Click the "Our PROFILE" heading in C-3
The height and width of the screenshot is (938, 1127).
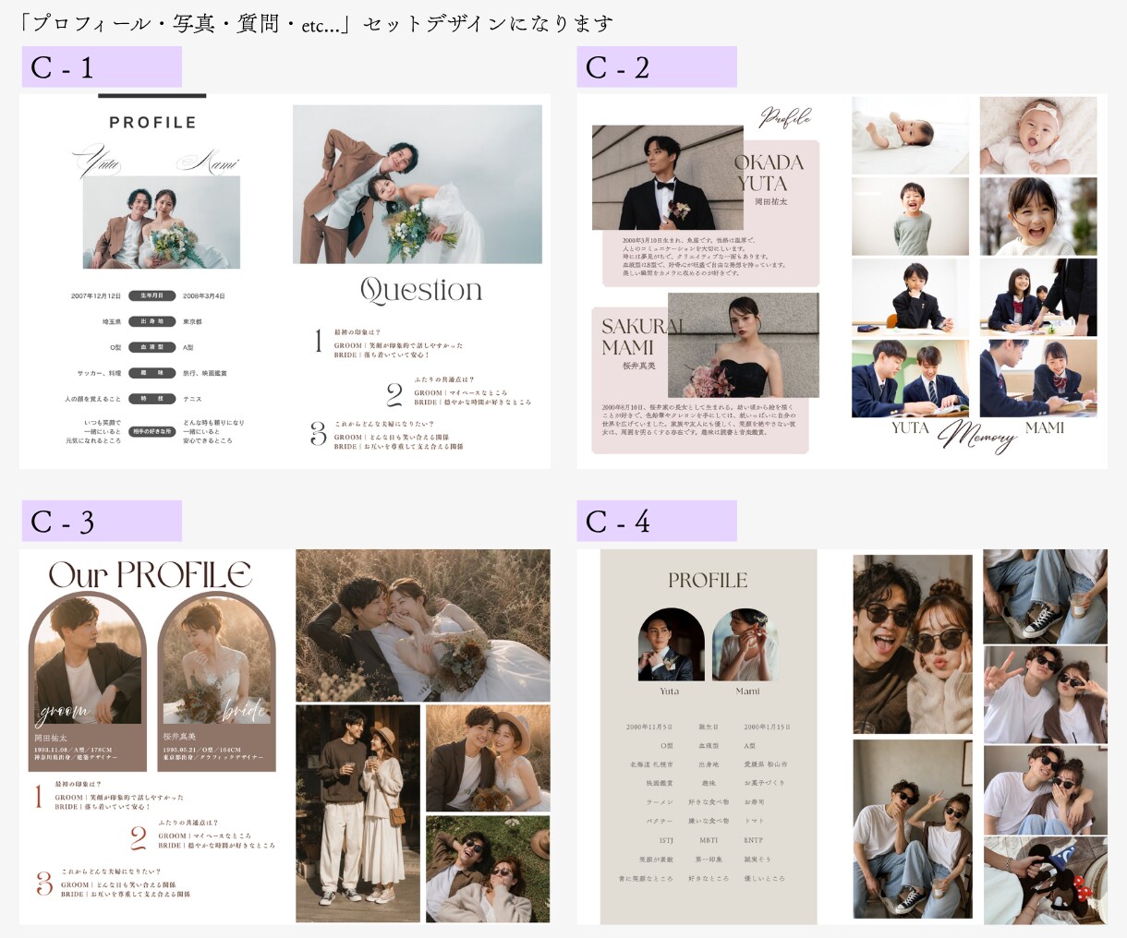pyautogui.click(x=151, y=574)
